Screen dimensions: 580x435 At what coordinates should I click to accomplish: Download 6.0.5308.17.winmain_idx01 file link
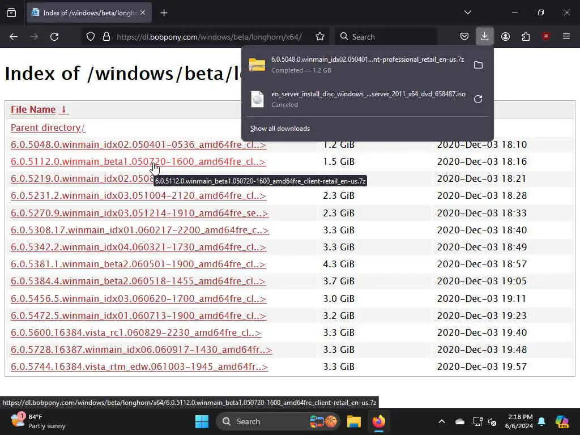140,230
